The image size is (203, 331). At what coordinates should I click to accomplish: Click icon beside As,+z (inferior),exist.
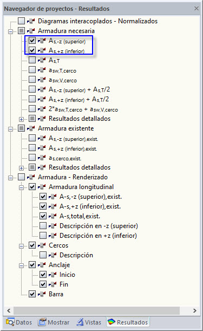coord(42,148)
